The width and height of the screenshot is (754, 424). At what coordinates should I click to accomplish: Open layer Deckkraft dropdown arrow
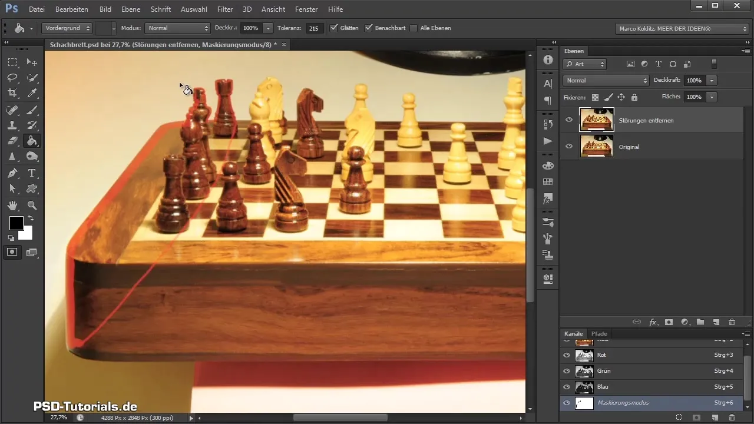tap(712, 80)
